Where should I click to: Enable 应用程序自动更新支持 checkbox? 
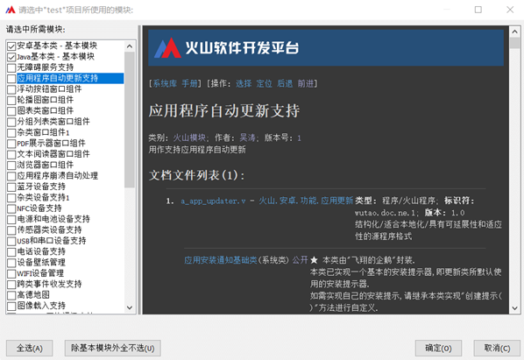(11, 79)
